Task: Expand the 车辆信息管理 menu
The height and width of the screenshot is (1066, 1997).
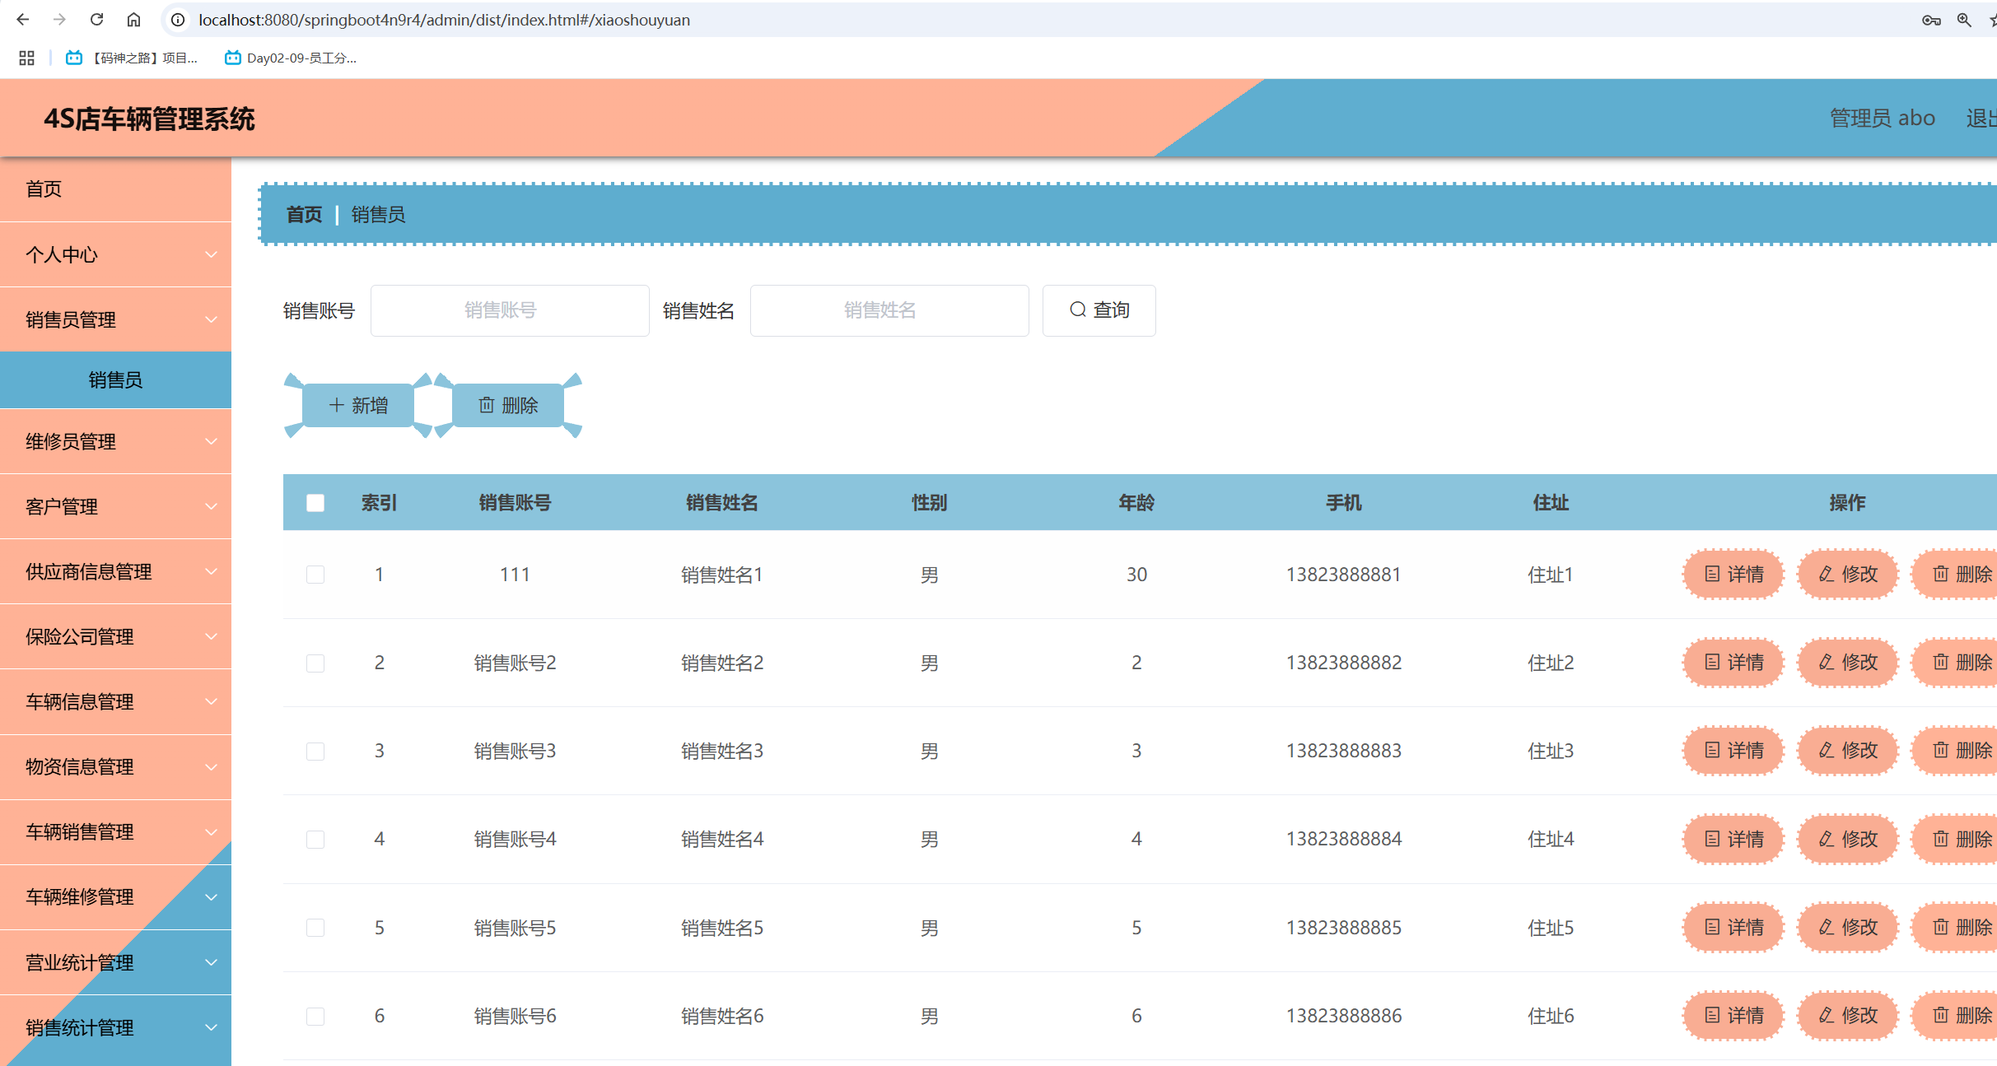Action: click(115, 701)
